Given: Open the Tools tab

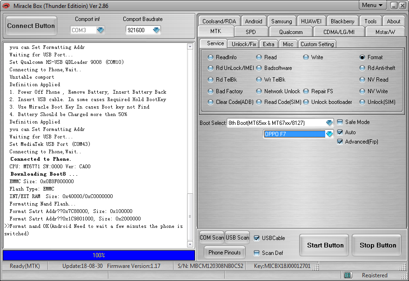Looking at the screenshot, I should coord(370,21).
